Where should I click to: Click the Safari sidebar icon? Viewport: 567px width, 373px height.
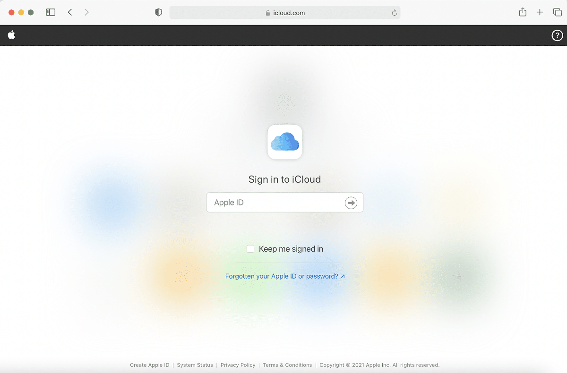click(x=50, y=12)
